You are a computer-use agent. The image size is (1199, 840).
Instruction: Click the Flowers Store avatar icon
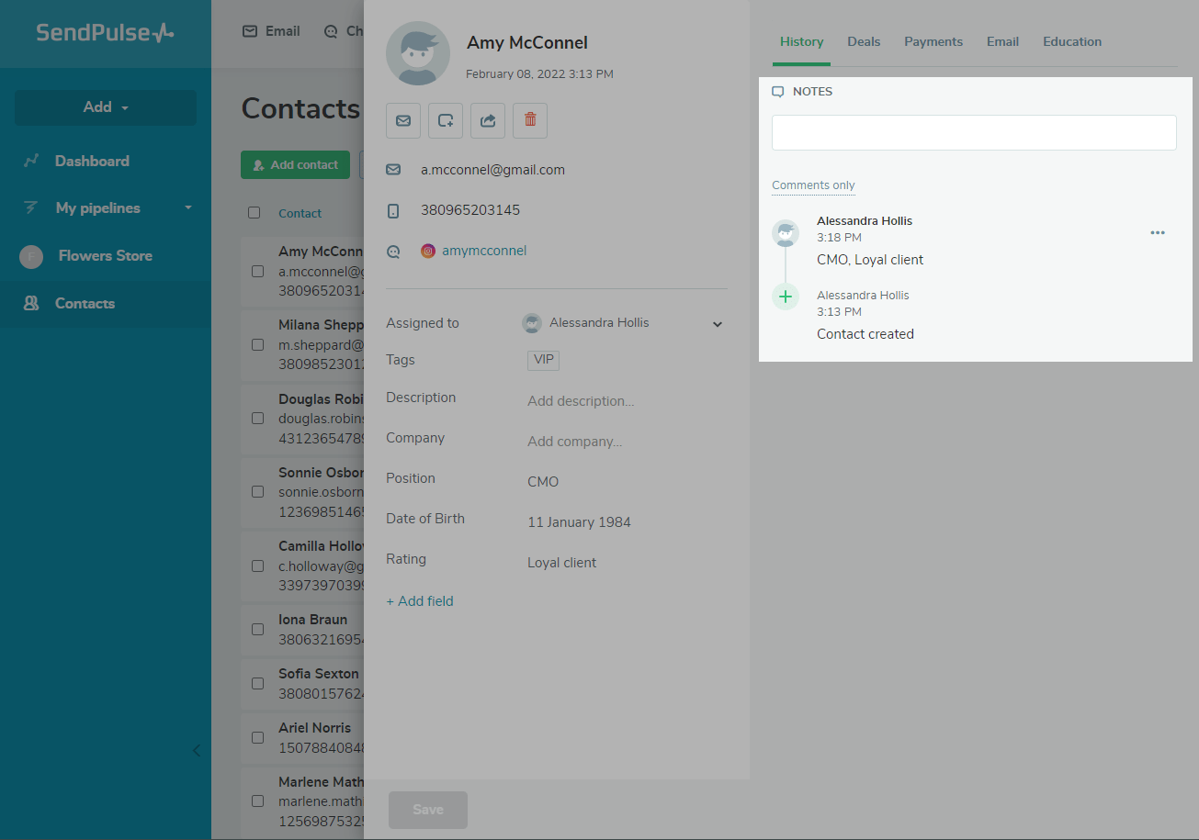point(31,256)
